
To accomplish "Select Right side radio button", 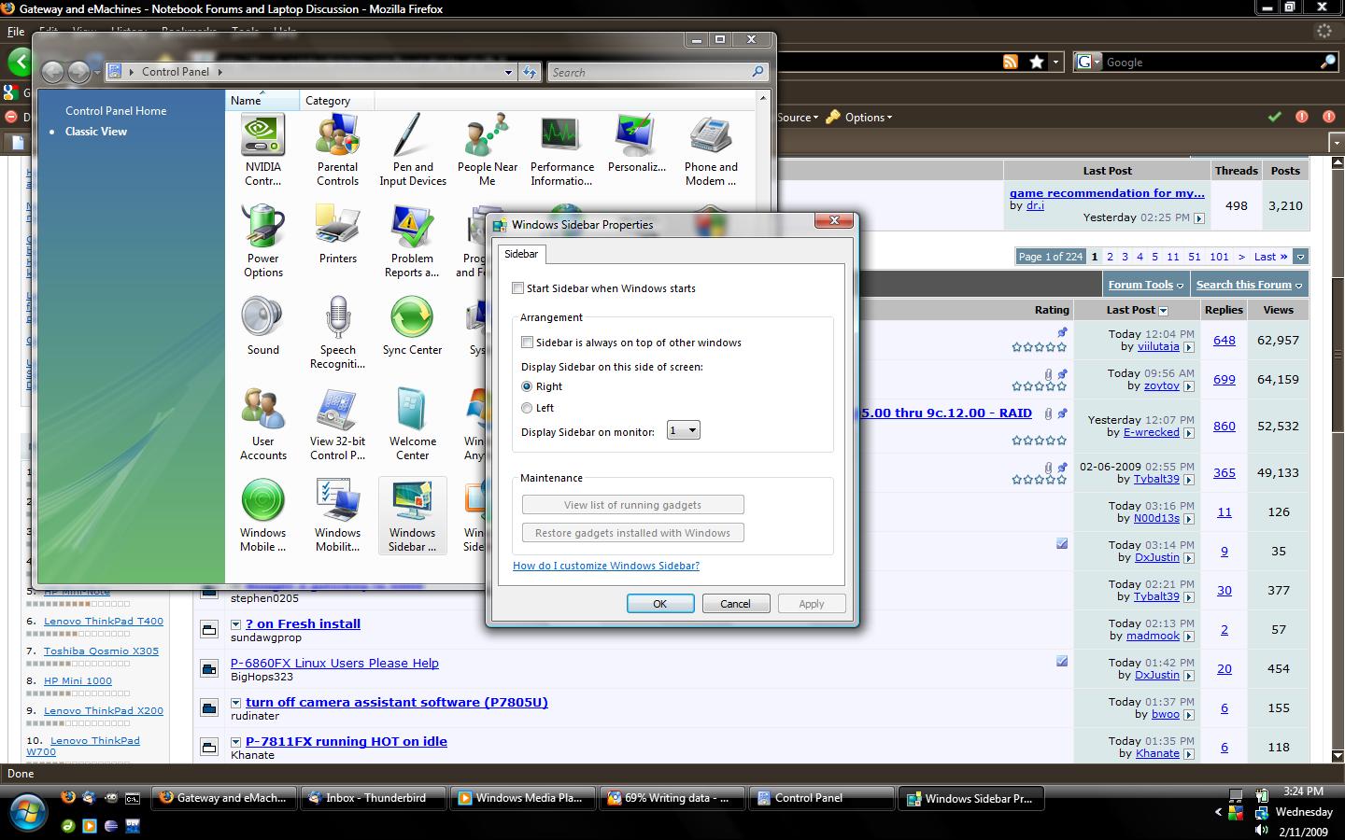I will (528, 386).
